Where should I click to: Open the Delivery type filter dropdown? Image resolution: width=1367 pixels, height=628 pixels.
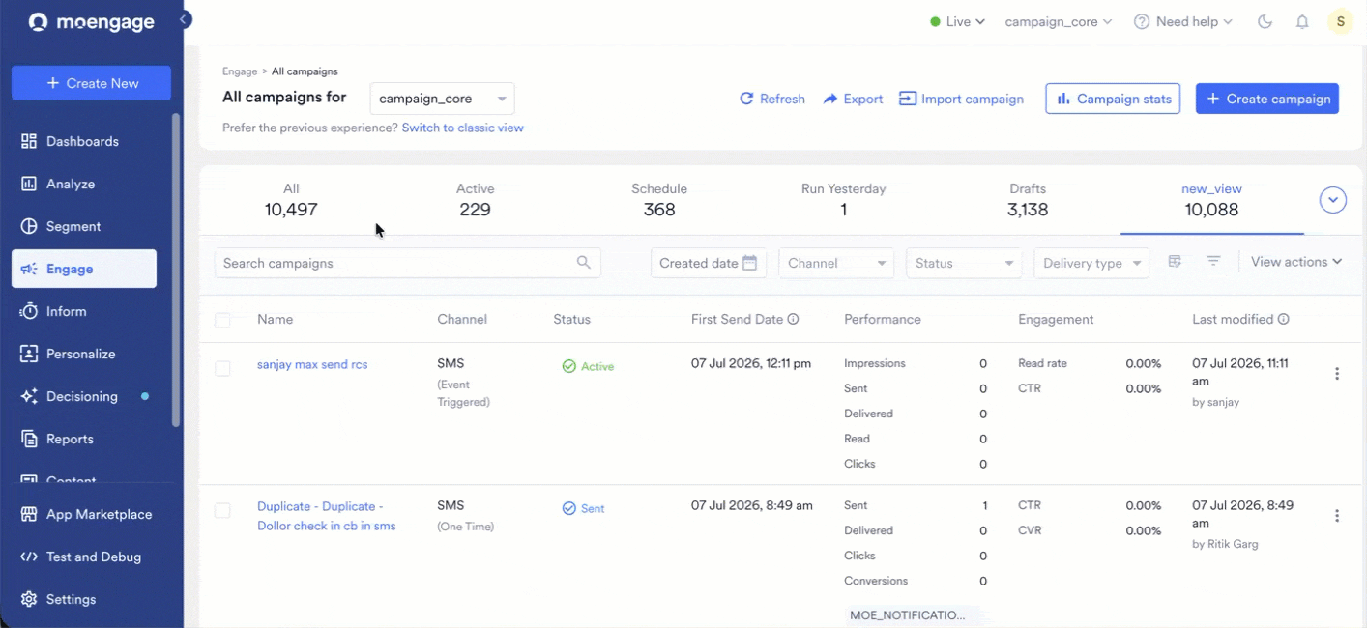coord(1091,263)
